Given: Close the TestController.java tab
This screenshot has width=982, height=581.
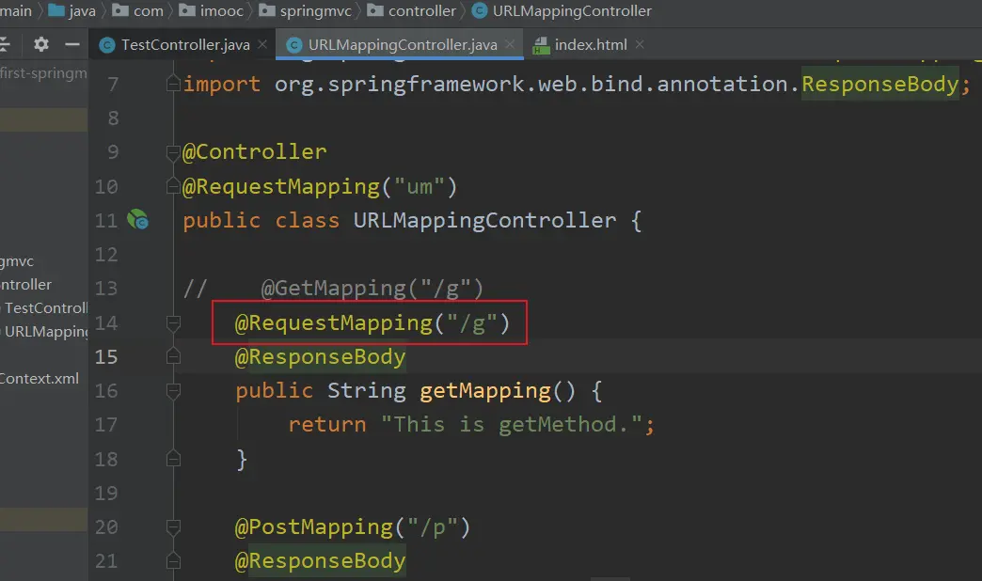Looking at the screenshot, I should (262, 44).
